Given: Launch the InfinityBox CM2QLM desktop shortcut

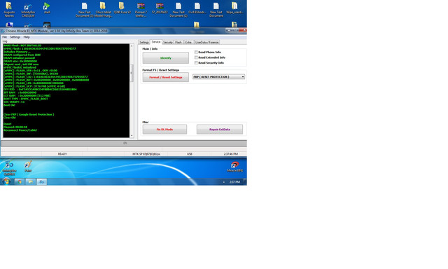Looking at the screenshot, I should pos(28,10).
